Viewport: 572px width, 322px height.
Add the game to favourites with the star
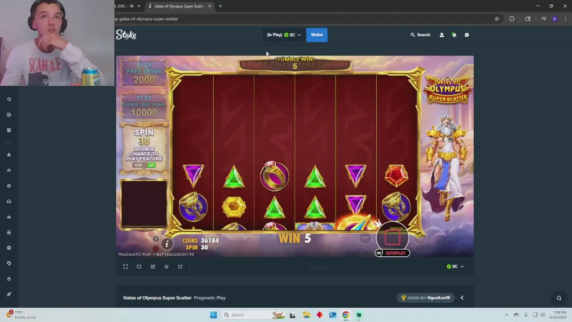[x=166, y=267]
